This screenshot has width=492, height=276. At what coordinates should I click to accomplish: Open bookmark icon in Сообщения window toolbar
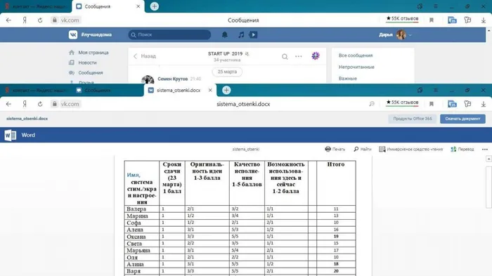(x=432, y=20)
